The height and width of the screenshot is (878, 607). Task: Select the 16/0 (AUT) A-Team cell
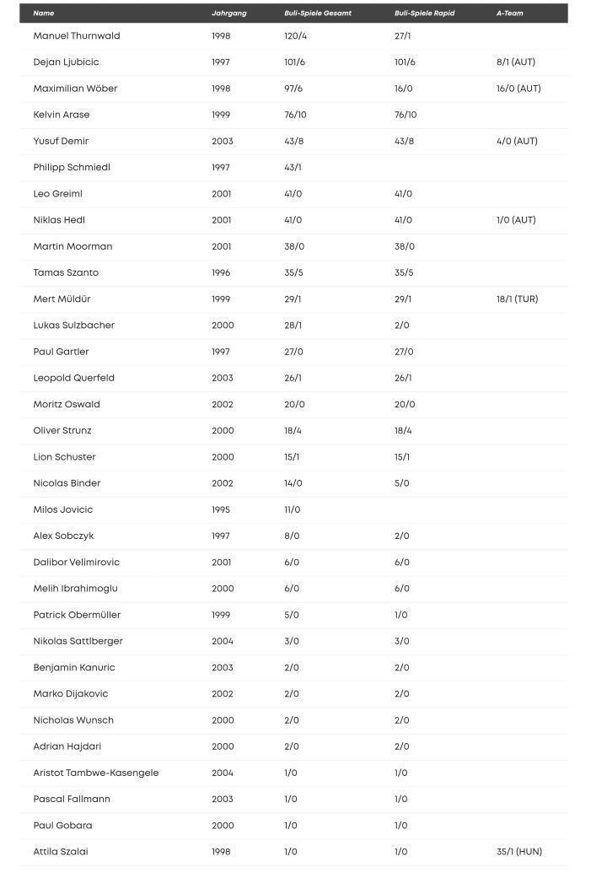pyautogui.click(x=518, y=89)
